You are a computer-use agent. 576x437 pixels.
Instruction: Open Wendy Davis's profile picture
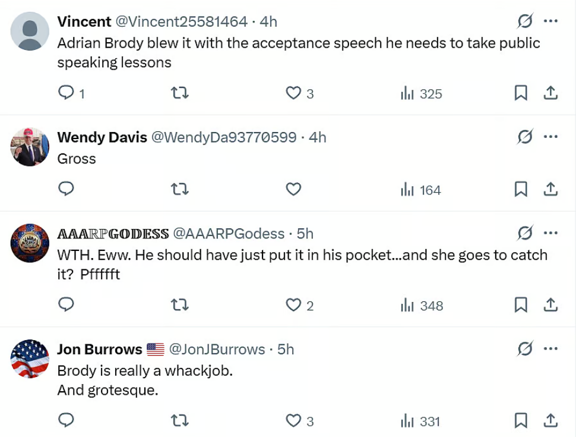point(30,147)
